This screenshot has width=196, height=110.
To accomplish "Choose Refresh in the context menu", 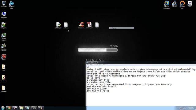I will click(122, 28).
